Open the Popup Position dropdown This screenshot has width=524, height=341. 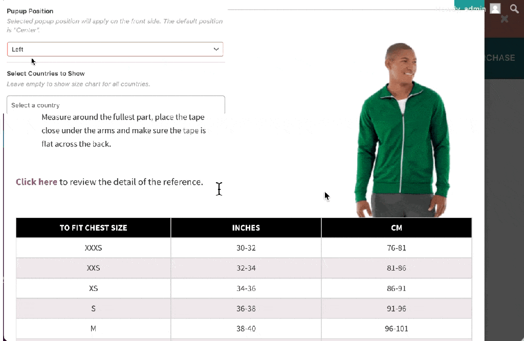[x=115, y=50]
